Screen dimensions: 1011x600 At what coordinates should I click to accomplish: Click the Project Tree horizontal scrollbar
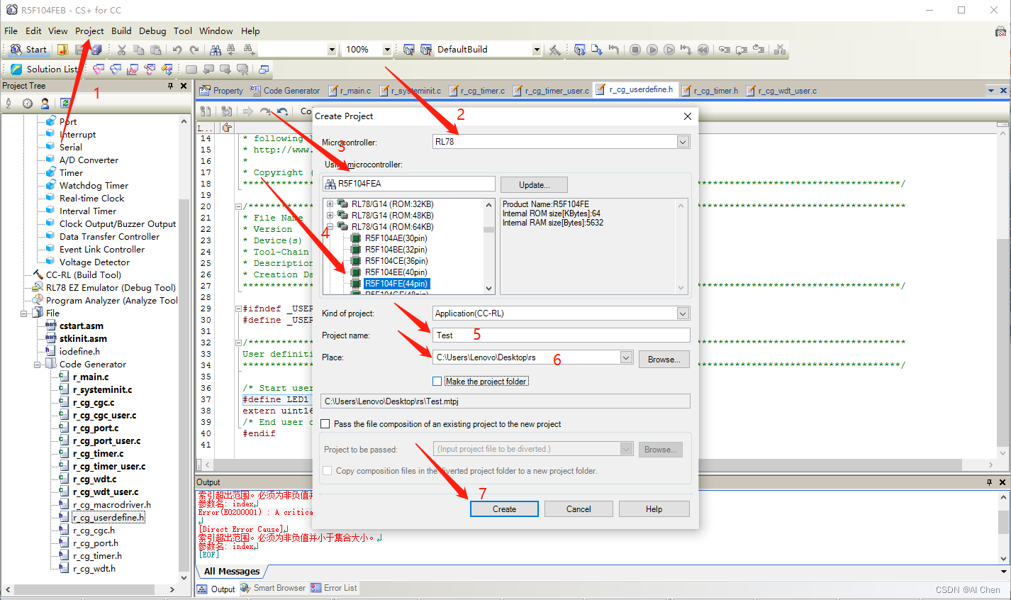tap(90, 589)
